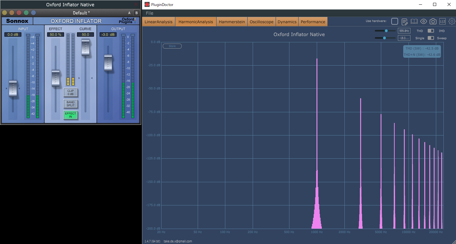Open the Default * preset menu
This screenshot has width=456, height=244.
pos(81,13)
